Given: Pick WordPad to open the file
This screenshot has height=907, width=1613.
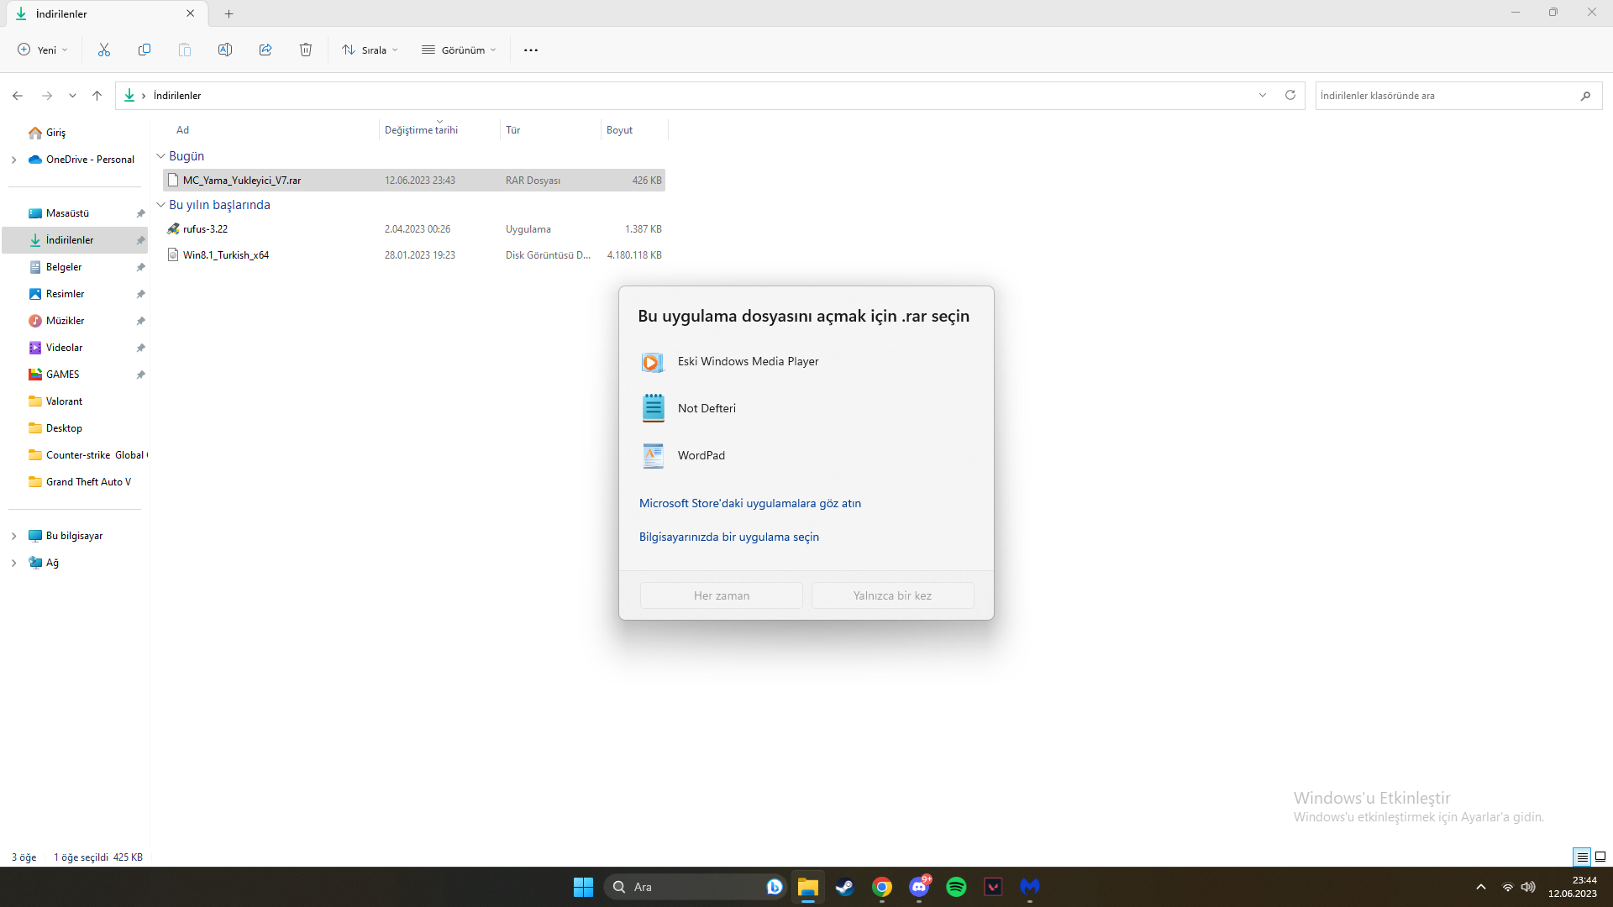Looking at the screenshot, I should pyautogui.click(x=701, y=456).
